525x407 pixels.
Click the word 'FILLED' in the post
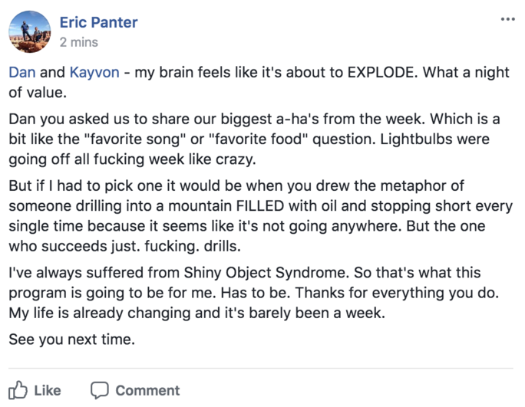coord(260,206)
